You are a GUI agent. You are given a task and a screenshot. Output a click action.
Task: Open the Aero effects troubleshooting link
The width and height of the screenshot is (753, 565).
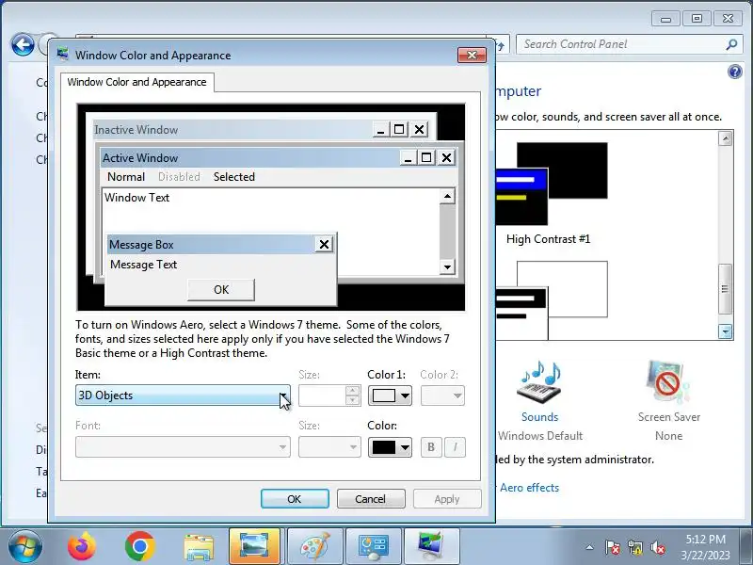[529, 488]
